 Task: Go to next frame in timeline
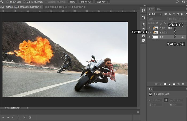click(8, 118)
